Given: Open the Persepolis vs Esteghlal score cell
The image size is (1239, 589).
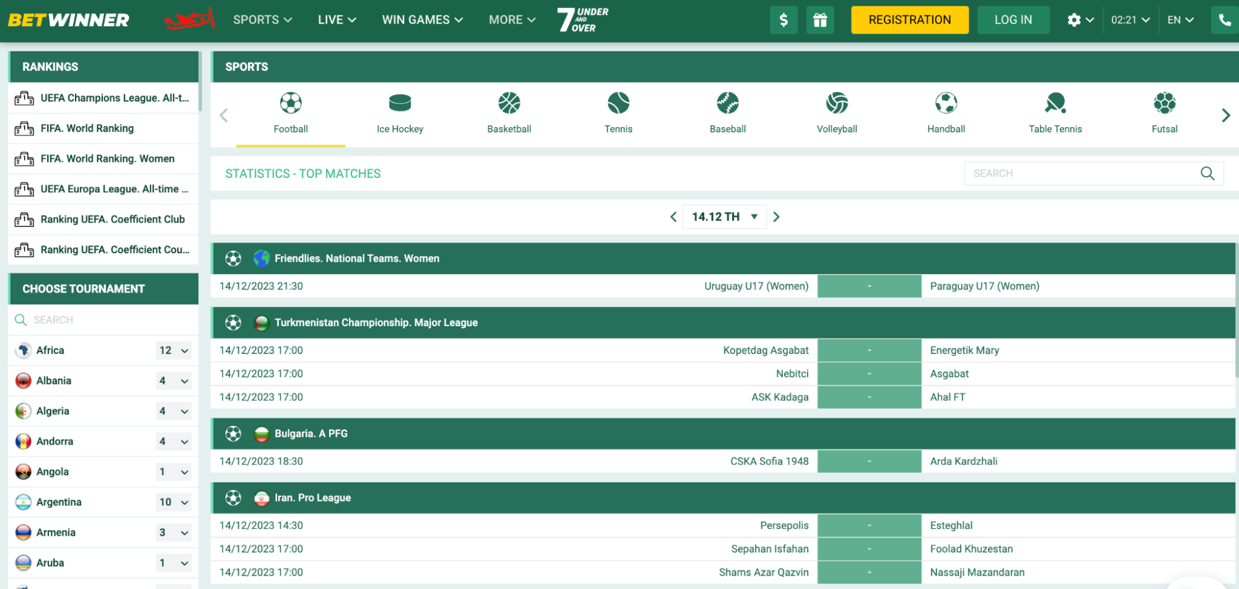Looking at the screenshot, I should pos(869,526).
